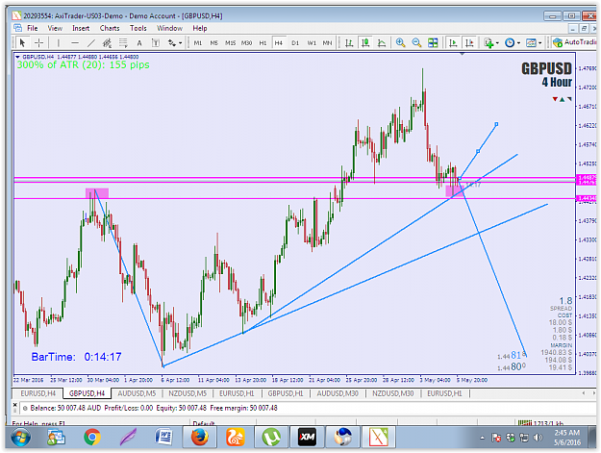Pick the Draw trendline tool

pyautogui.click(x=90, y=42)
